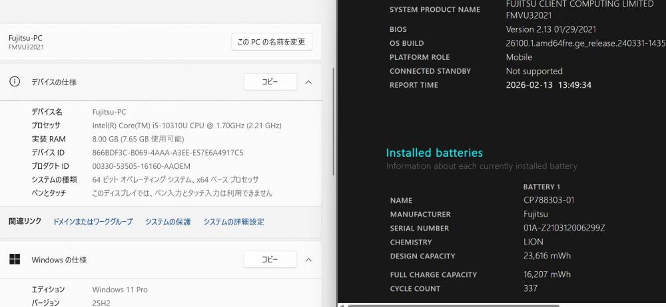Click the battery serial number value
Screen dimensions: 666x307
click(x=564, y=228)
